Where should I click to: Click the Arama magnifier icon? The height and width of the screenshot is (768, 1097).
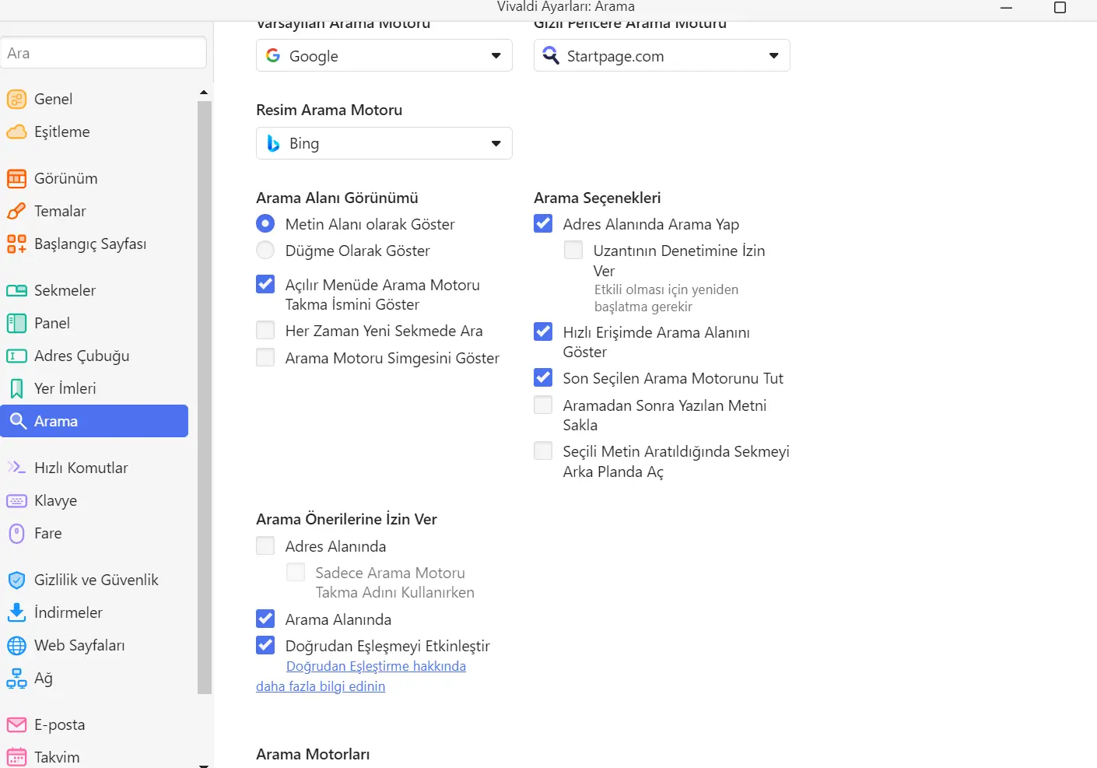(x=18, y=422)
